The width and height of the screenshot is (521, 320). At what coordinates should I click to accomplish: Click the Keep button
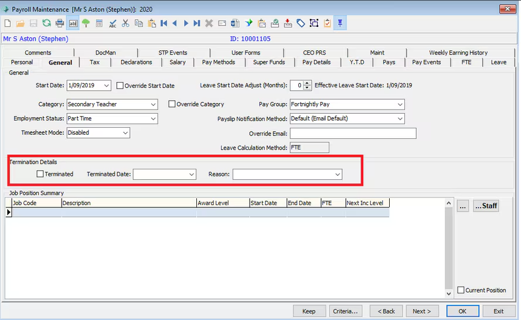309,311
